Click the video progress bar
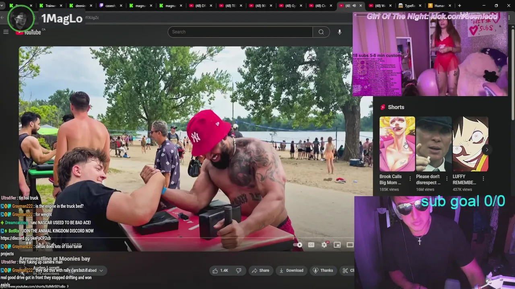This screenshot has width=515, height=289. coord(187,238)
